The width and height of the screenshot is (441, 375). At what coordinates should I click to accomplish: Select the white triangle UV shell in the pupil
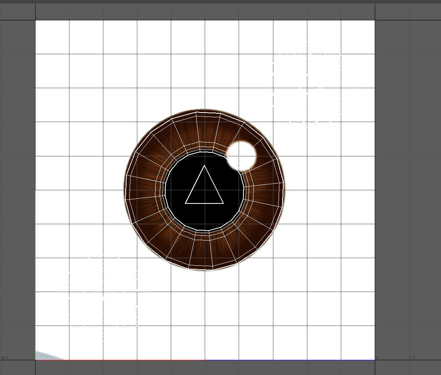click(204, 188)
